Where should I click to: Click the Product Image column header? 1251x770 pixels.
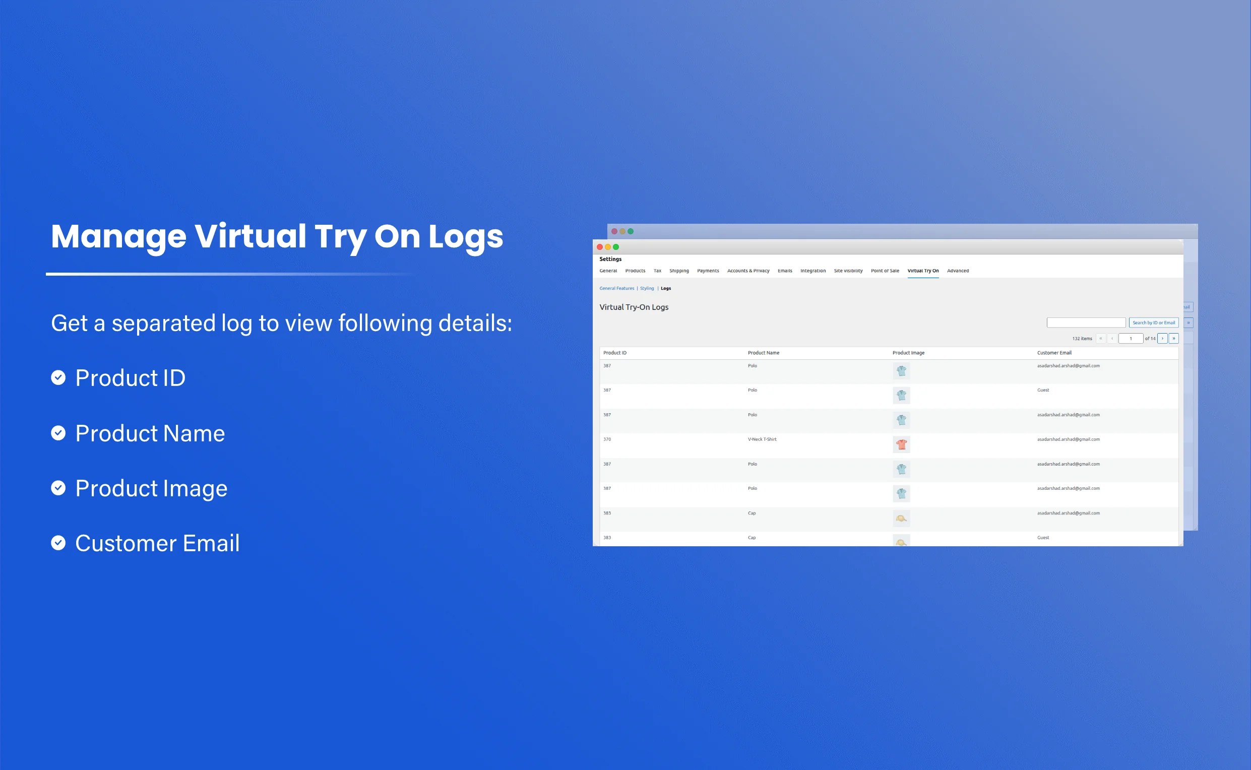908,352
